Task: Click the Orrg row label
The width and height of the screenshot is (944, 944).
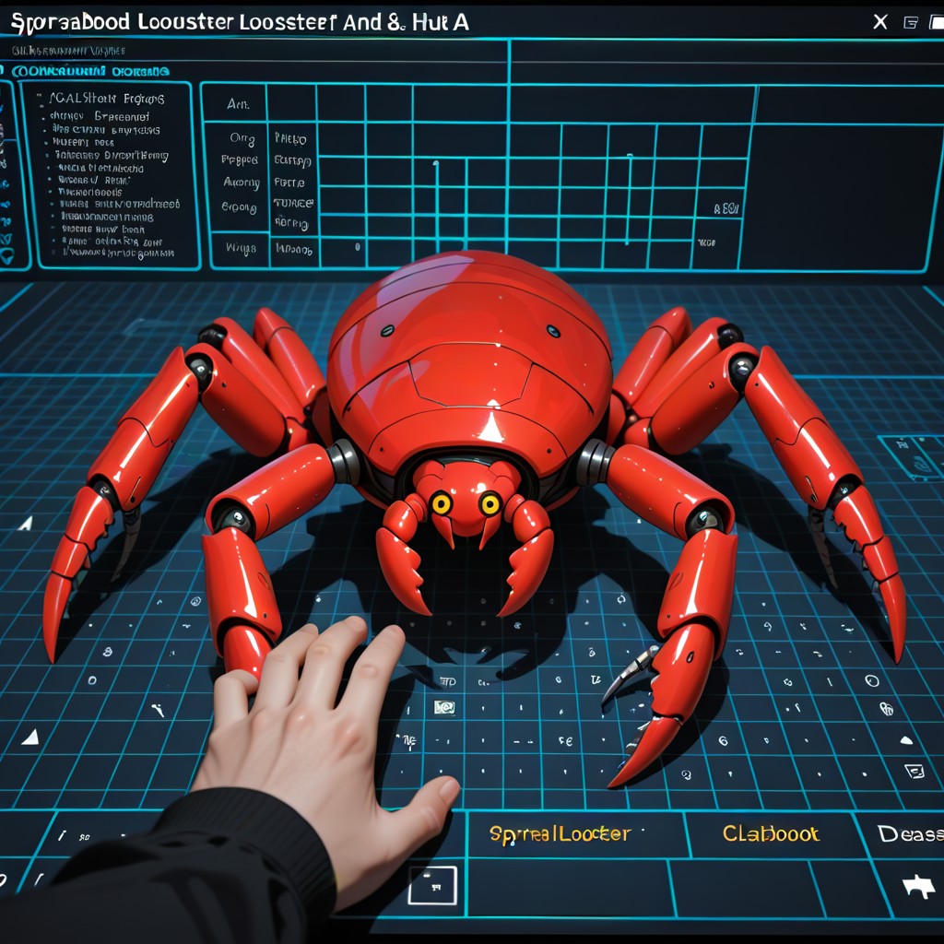Action: 242,138
